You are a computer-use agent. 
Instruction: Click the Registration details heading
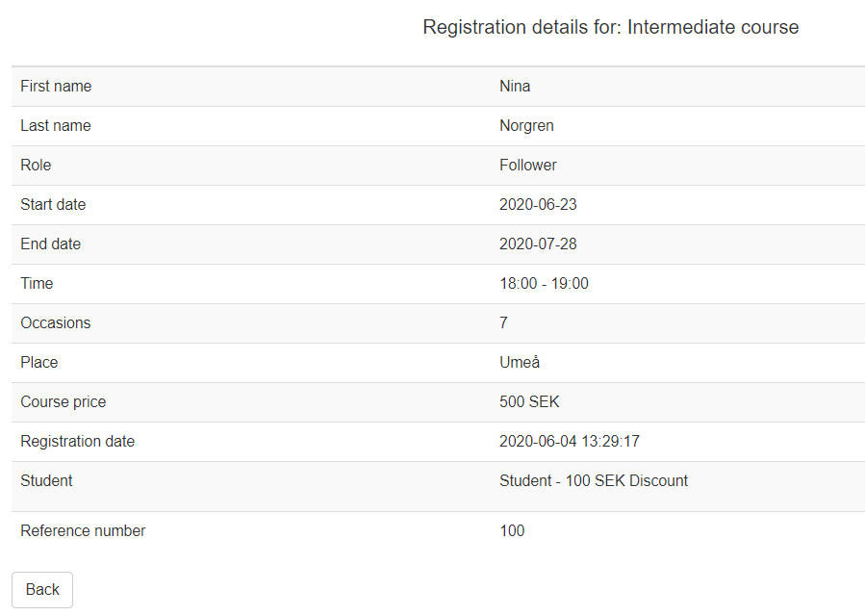(610, 27)
